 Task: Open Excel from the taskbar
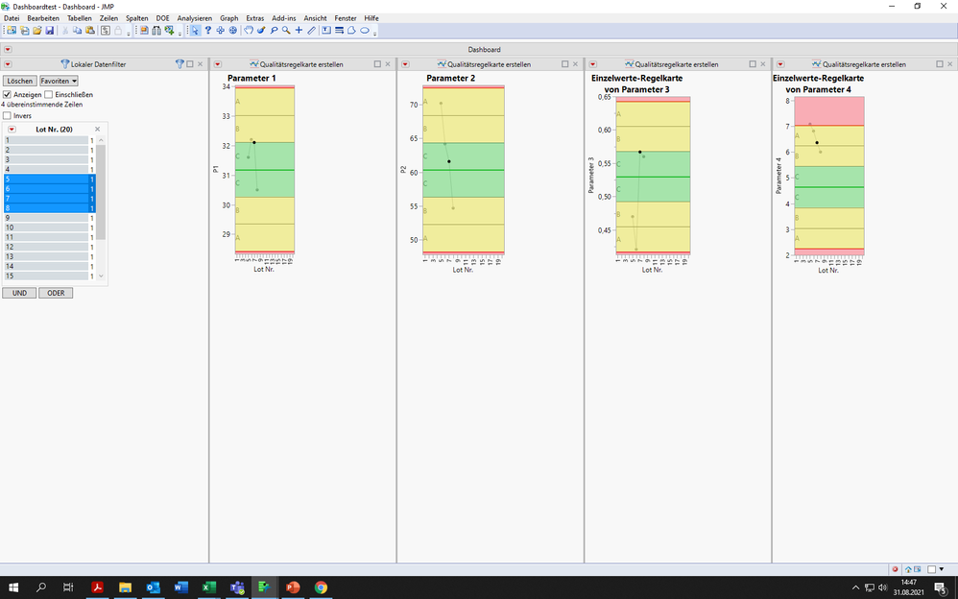point(209,588)
